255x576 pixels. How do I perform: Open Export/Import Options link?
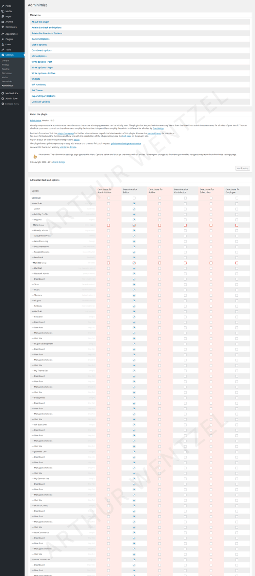click(x=44, y=96)
